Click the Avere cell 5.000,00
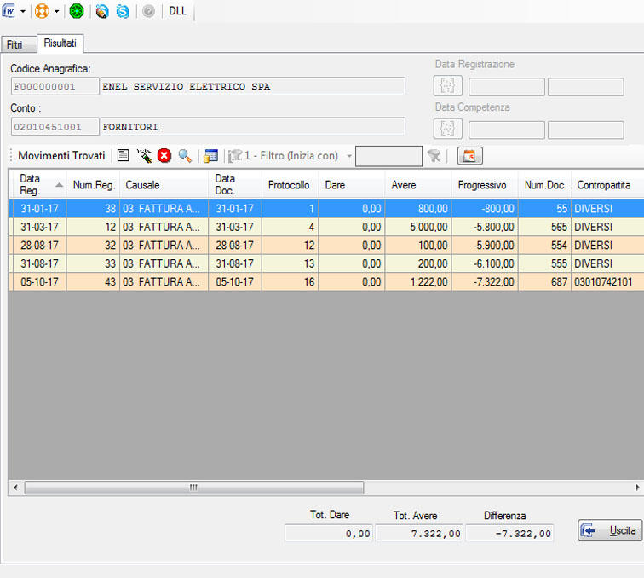 (418, 227)
